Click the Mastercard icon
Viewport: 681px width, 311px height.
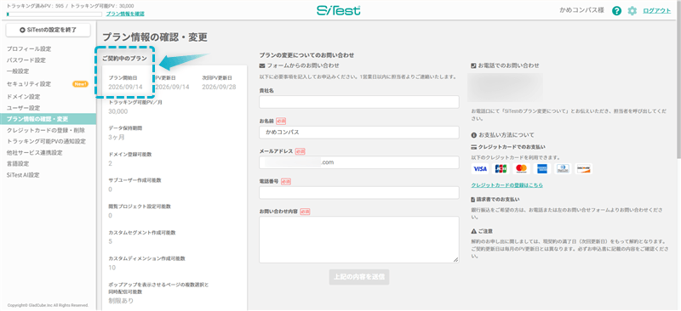click(x=521, y=169)
